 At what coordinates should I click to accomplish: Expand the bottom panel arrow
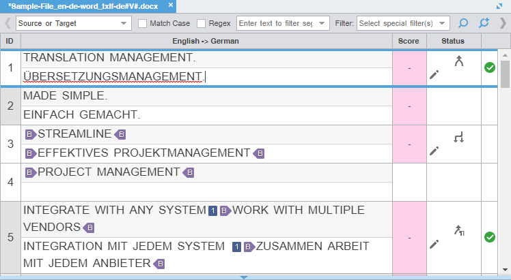click(x=244, y=277)
